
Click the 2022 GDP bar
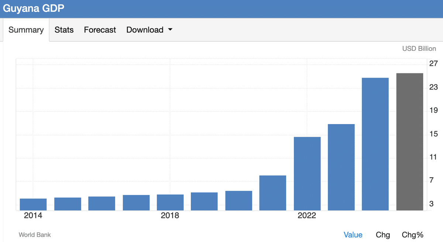click(x=307, y=173)
